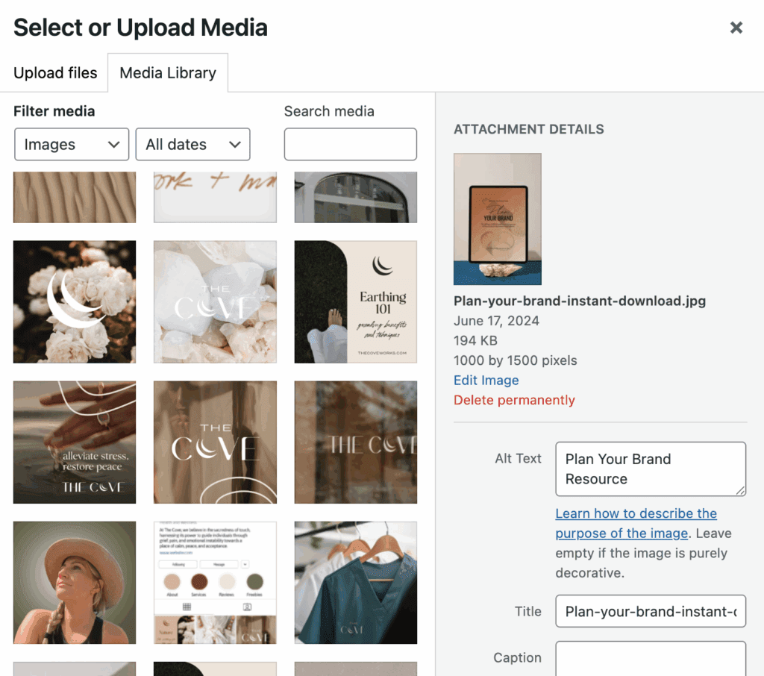Screen dimensions: 764x676
Task: Choose the crystals The Cove logo thumbnail
Action: click(215, 301)
